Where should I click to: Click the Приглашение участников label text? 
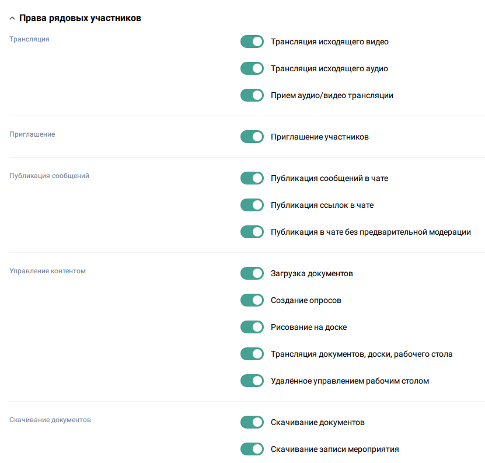tap(319, 137)
